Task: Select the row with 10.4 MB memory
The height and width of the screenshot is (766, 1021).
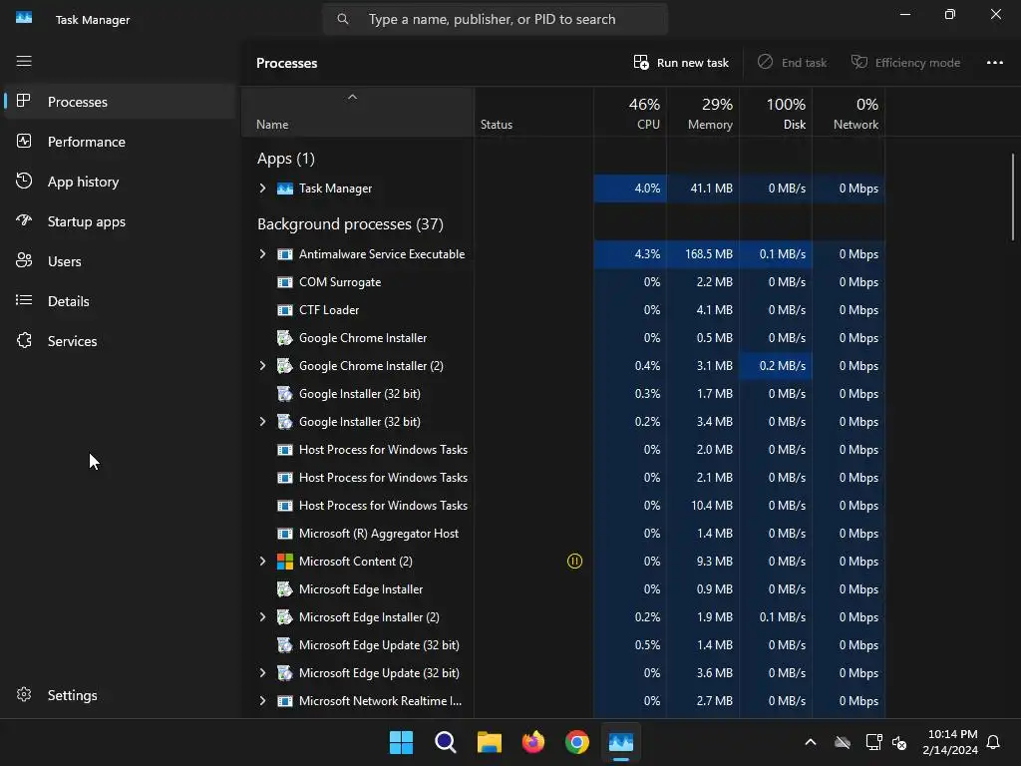Action: [x=563, y=506]
